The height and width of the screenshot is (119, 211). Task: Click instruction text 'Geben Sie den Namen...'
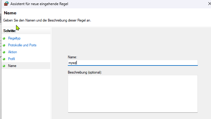coord(47,20)
